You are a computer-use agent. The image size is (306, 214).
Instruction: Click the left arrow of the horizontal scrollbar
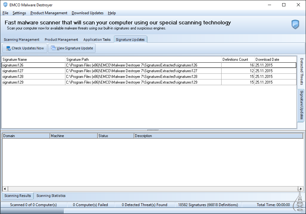click(x=5, y=189)
